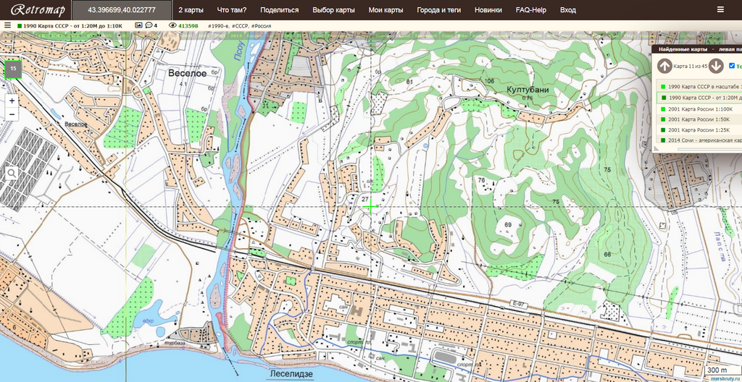
Task: Click green swatch beside '2001 Карта России 1:100K'
Action: point(662,109)
